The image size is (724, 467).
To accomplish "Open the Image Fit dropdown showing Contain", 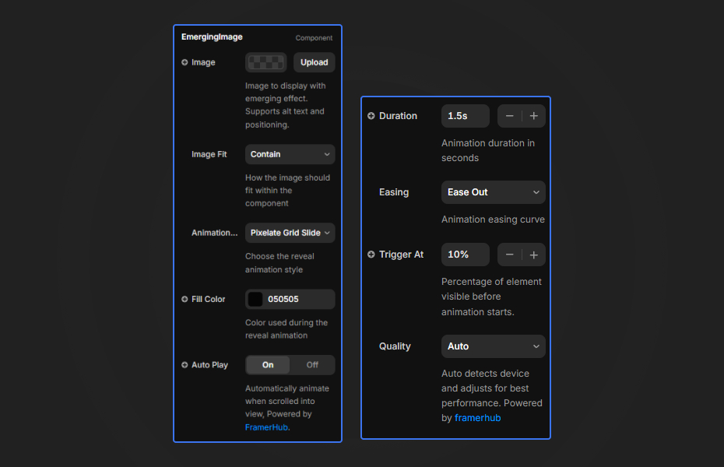I will (x=290, y=154).
